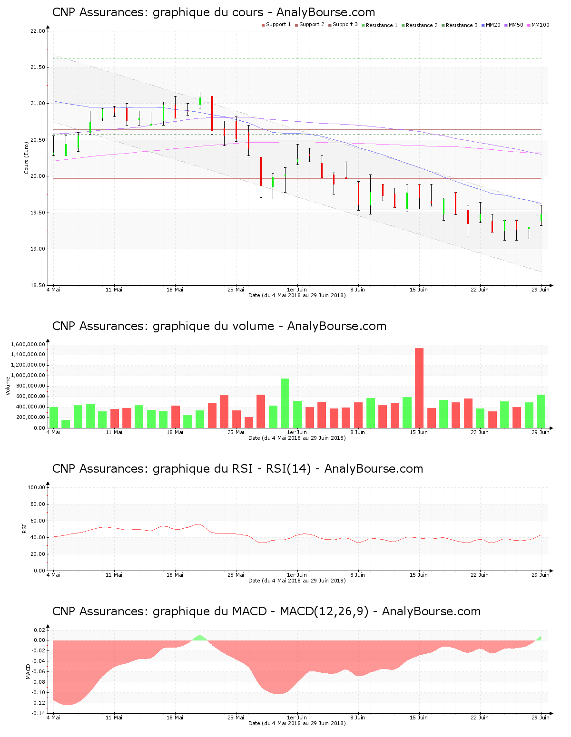Click '15 Juin' under the volume chart
Viewport: 571px width, 737px height.
click(419, 432)
